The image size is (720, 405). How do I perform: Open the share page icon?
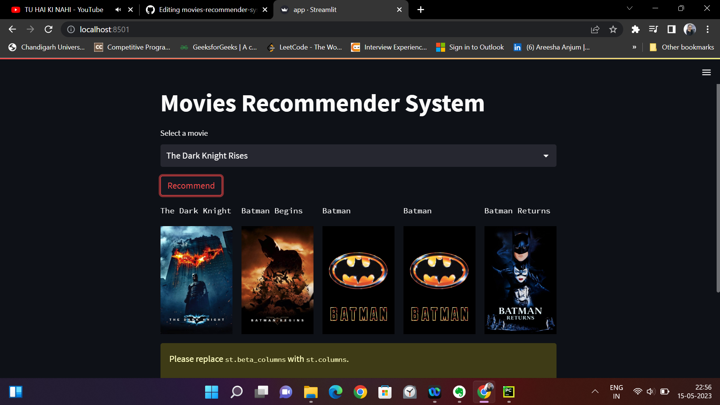coord(595,29)
